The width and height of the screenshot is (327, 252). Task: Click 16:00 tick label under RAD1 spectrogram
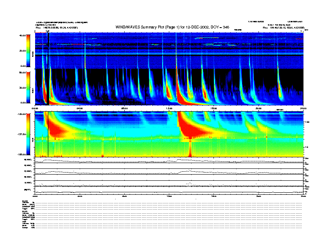point(214,108)
